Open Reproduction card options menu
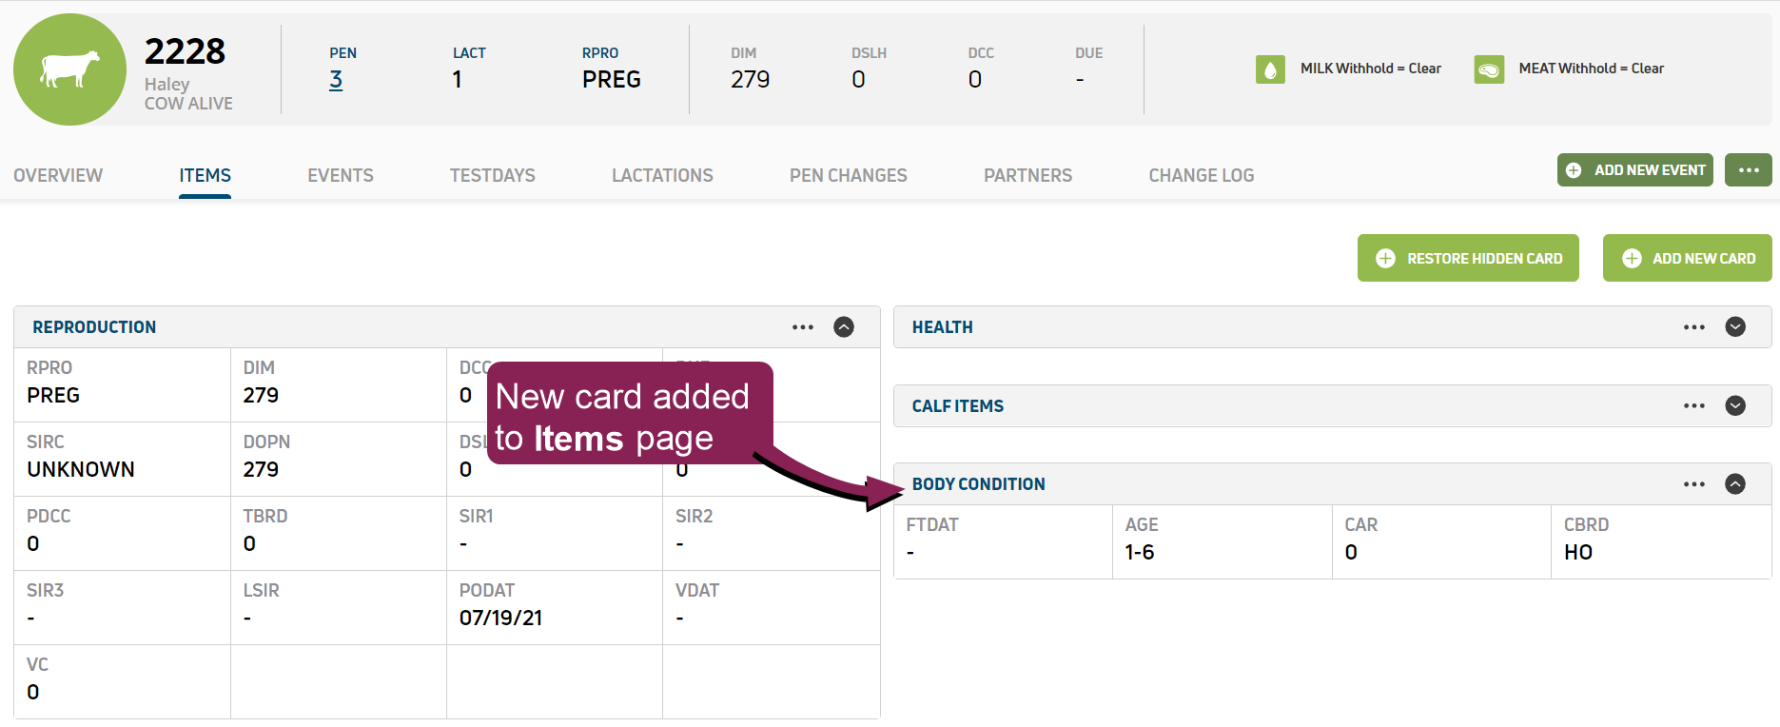Image resolution: width=1780 pixels, height=727 pixels. (803, 327)
